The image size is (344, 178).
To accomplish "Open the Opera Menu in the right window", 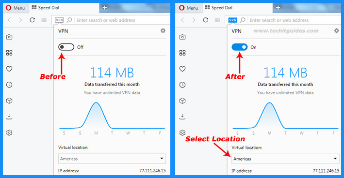I will click(189, 8).
